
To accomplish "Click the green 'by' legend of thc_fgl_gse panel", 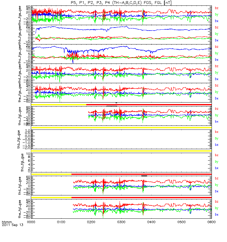I will pos(217,162).
